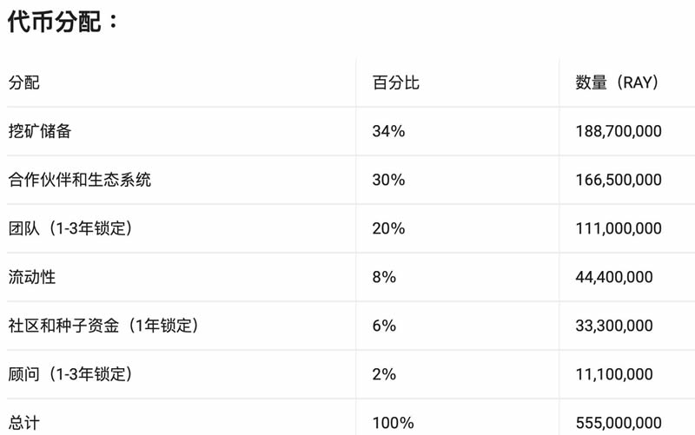The width and height of the screenshot is (695, 435).
Task: Click the 分配 column header
Action: pos(24,83)
